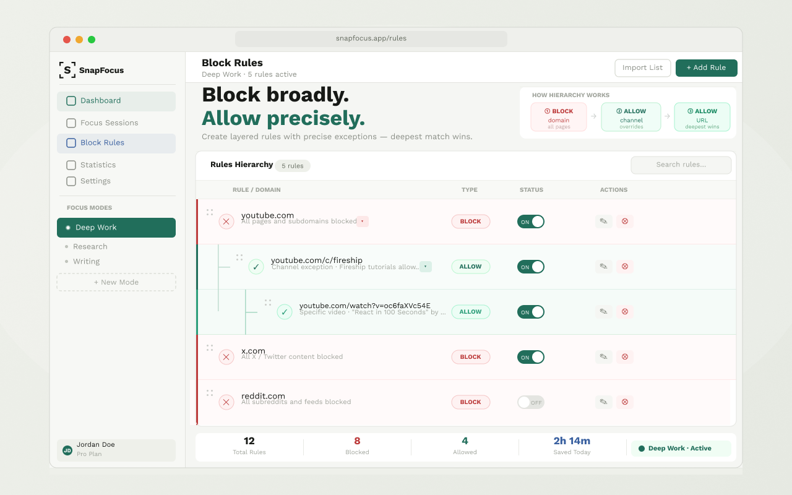792x495 pixels.
Task: Select the Deep Work focus mode
Action: 116,228
